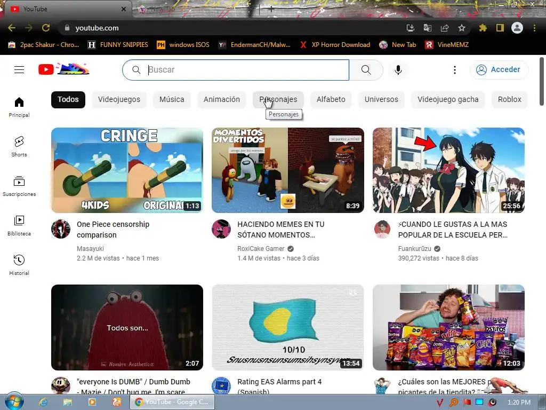Open the YouTube hamburger guide menu

(x=19, y=70)
